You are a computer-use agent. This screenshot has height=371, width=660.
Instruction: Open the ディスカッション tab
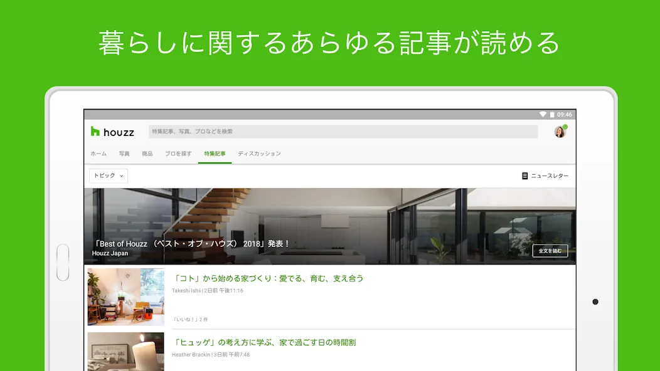tap(259, 154)
